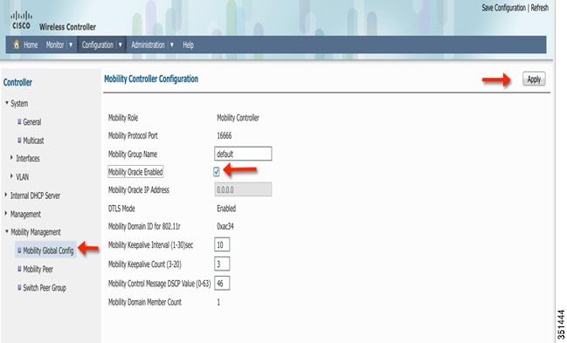567x343 pixels.
Task: Click the Mobility Controller role value
Action: (238, 118)
